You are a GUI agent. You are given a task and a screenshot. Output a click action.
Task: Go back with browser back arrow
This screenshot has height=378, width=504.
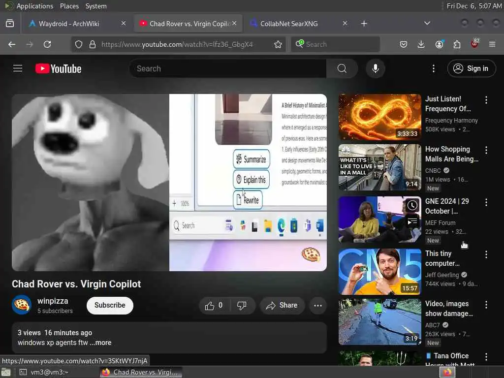coord(12,44)
